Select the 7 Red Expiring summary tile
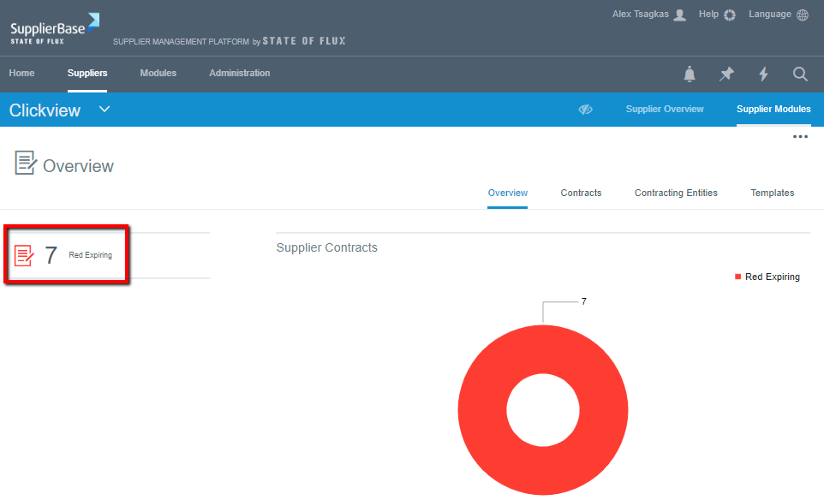The width and height of the screenshot is (824, 500). (67, 255)
